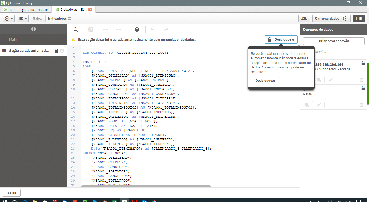
Task: Click the [NSTBA001]: table label line
Action: (x=94, y=62)
